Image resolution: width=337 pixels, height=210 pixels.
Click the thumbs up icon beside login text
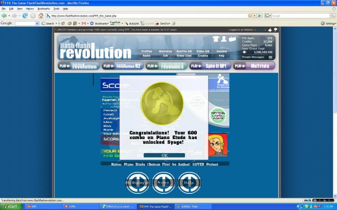click(x=270, y=30)
